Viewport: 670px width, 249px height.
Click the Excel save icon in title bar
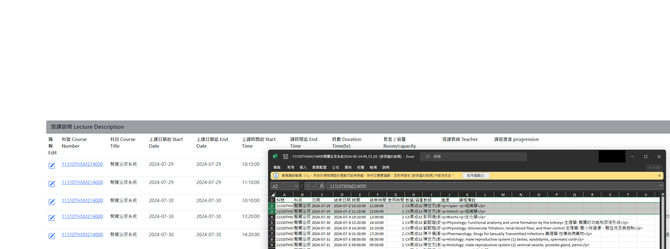(285, 157)
